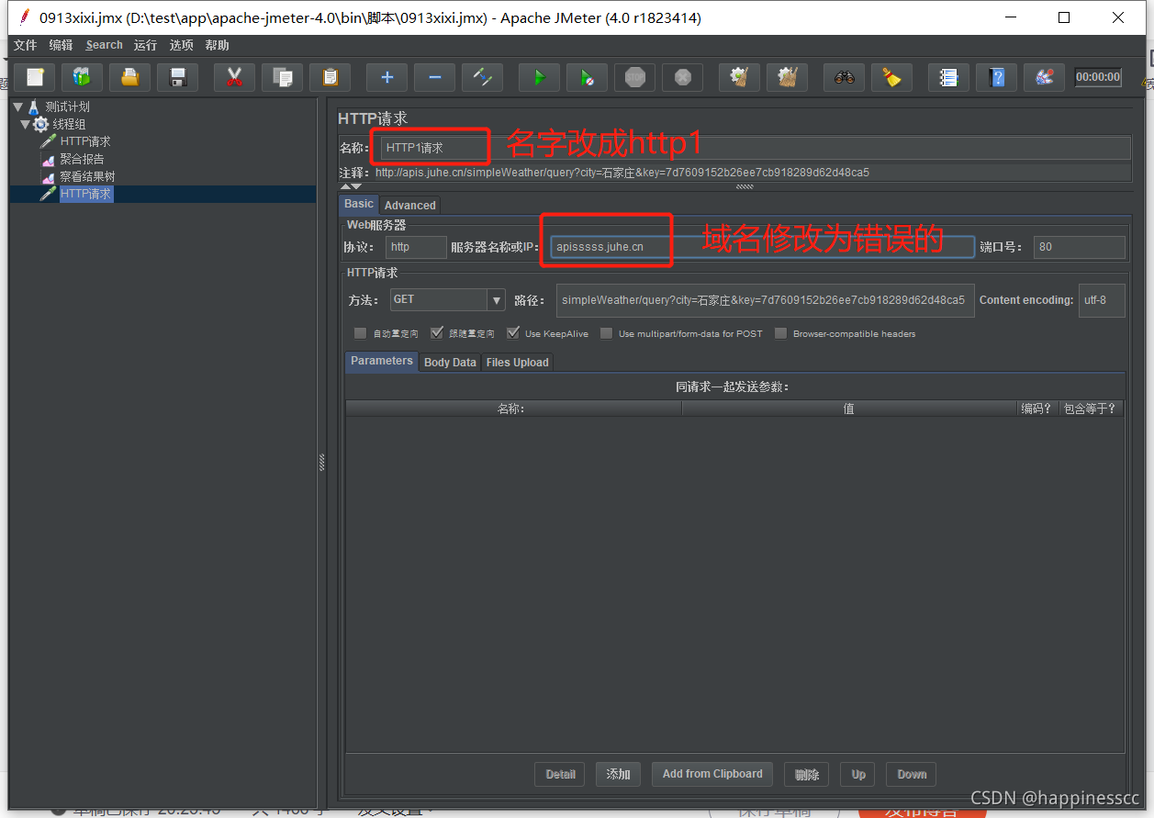
Task: Click the Cut scissors icon
Action: point(235,77)
